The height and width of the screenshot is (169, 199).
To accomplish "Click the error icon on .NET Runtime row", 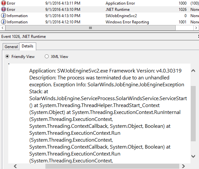I will pos(3,9).
